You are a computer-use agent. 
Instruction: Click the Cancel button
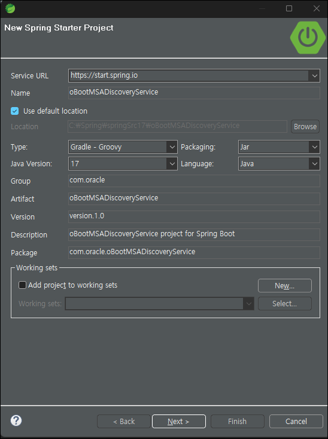(296, 422)
